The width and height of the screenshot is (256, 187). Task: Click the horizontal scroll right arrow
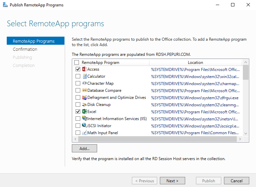pos(240,139)
